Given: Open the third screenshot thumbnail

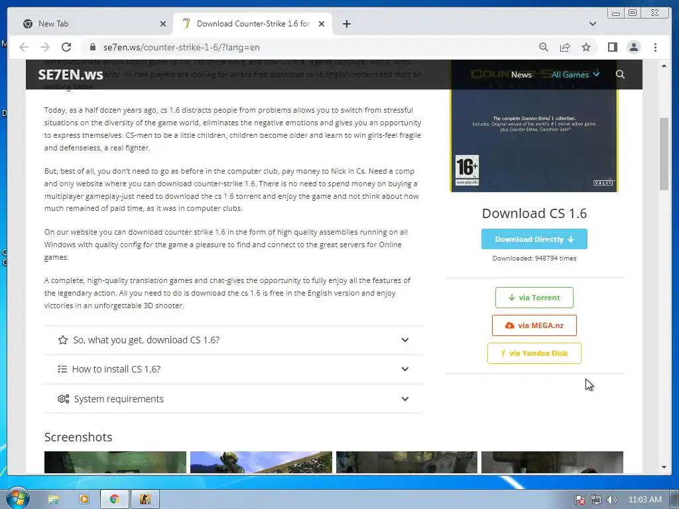Looking at the screenshot, I should click(x=406, y=462).
